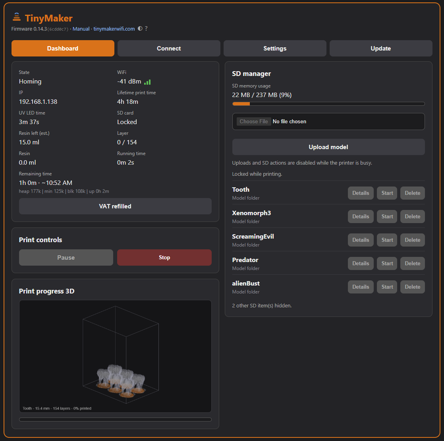Stop the current print

(164, 258)
